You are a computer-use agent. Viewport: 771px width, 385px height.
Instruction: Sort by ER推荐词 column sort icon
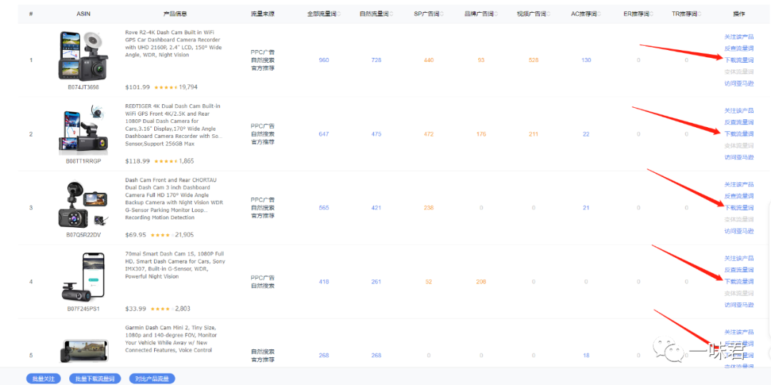click(652, 14)
